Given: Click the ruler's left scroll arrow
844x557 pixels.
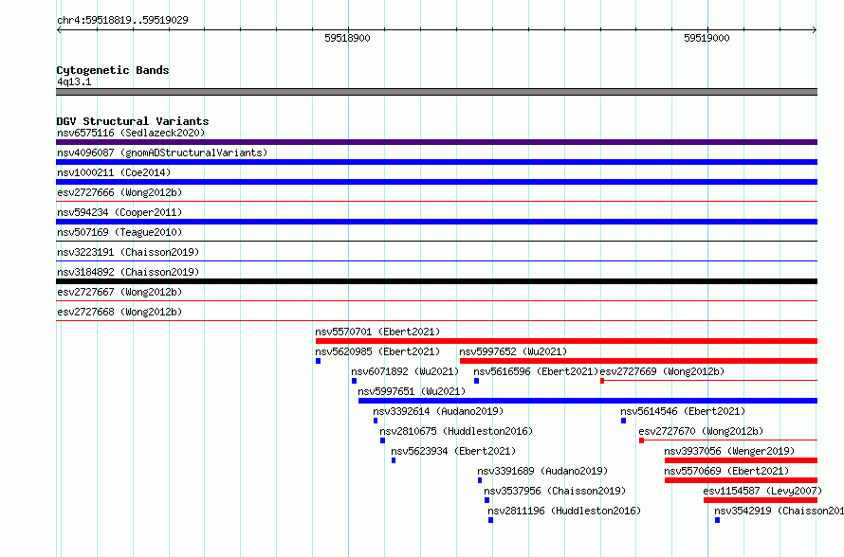Looking at the screenshot, I should [x=59, y=30].
